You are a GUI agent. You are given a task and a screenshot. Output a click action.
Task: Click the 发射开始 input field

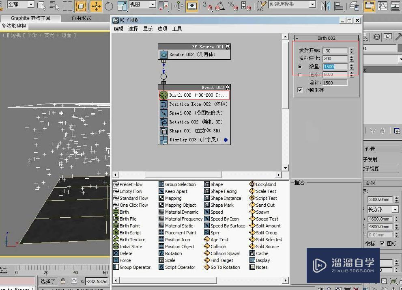pyautogui.click(x=335, y=51)
